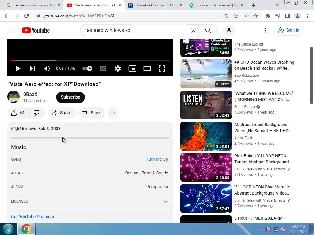Clear the search query with X
This screenshot has width=314, height=235.
(193, 30)
